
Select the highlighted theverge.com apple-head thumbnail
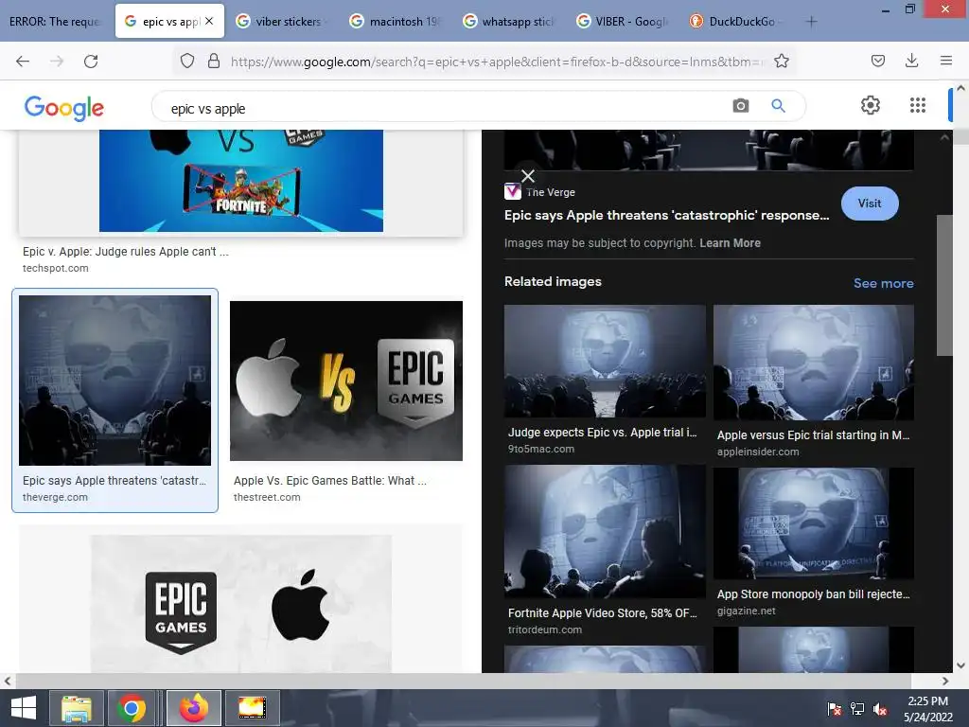pyautogui.click(x=115, y=381)
